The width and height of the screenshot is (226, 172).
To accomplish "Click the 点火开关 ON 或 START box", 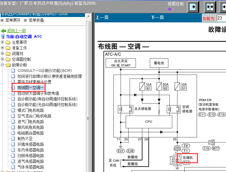I will pyautogui.click(x=121, y=63).
